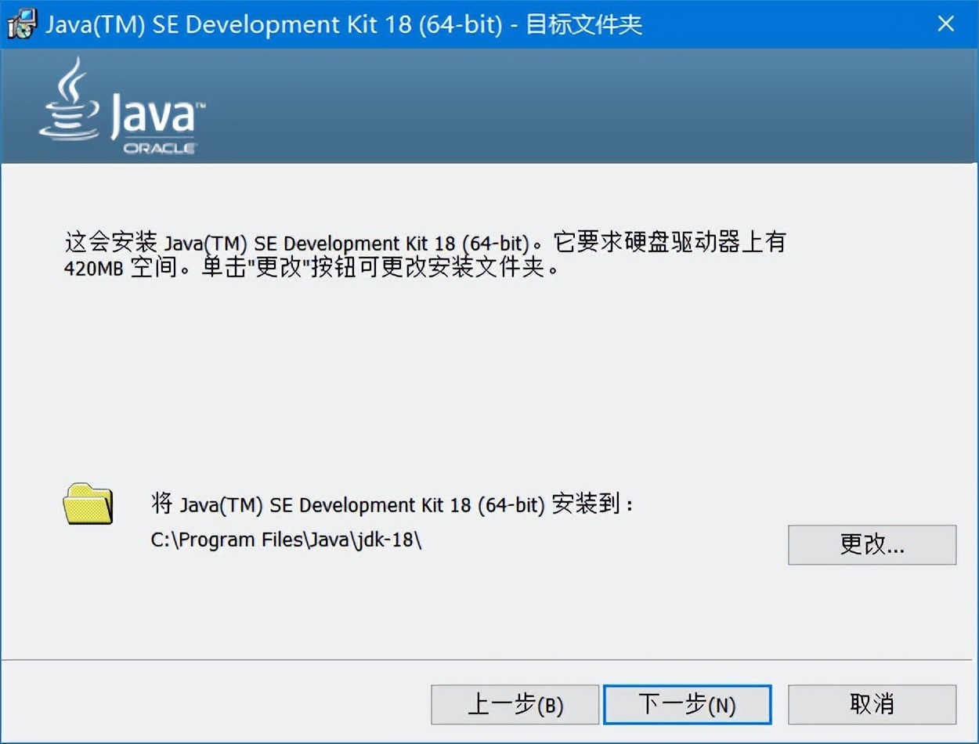This screenshot has height=744, width=979.
Task: Click the yellow folder icon beside install path
Action: 88,505
